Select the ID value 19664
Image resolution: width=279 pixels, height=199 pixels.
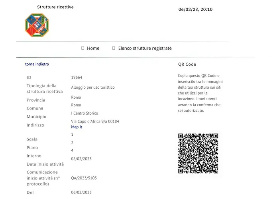pos(77,77)
